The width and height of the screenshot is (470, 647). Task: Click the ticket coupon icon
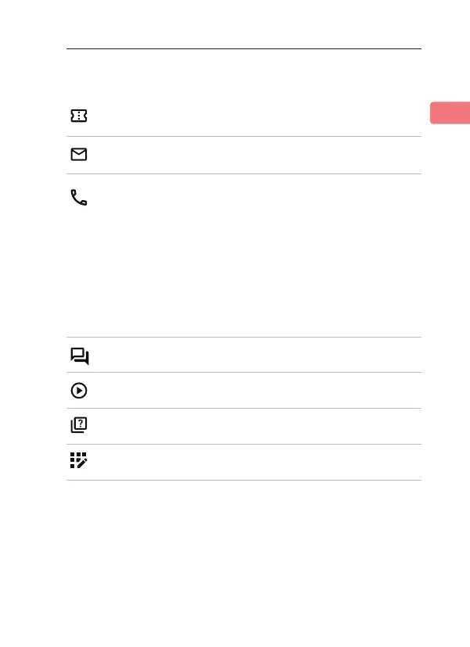[79, 116]
